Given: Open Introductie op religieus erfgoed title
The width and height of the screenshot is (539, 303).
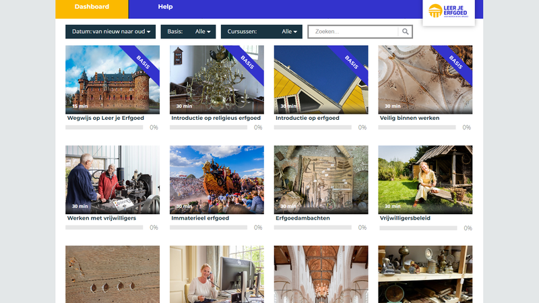Looking at the screenshot, I should point(216,118).
